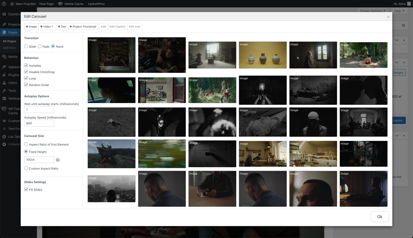
Task: Click the Media library sidebar icon
Action: [4, 57]
